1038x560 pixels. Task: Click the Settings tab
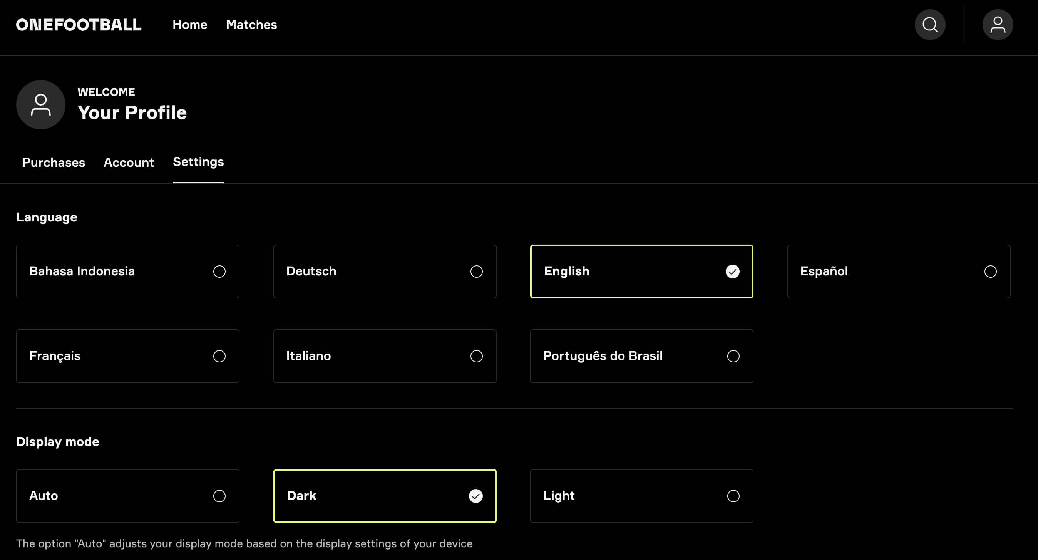pos(198,162)
